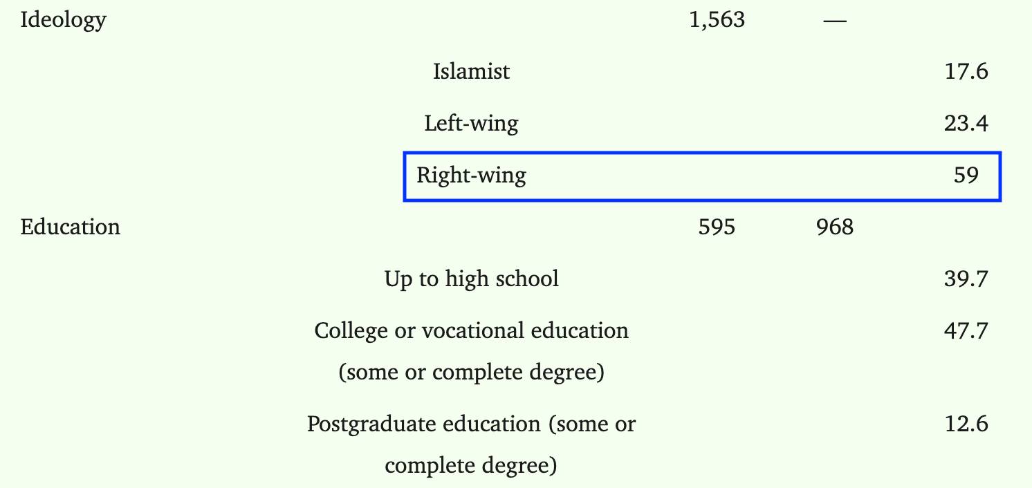1032x488 pixels.
Task: Select the Postgraduate education text
Action: (x=471, y=424)
